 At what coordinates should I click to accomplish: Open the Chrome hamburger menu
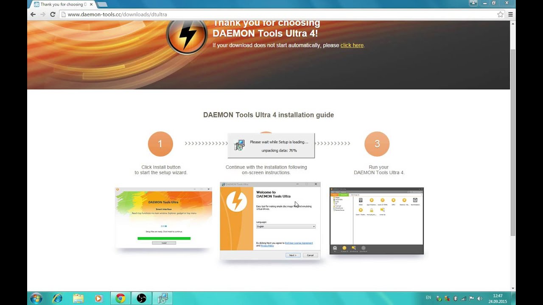point(511,14)
